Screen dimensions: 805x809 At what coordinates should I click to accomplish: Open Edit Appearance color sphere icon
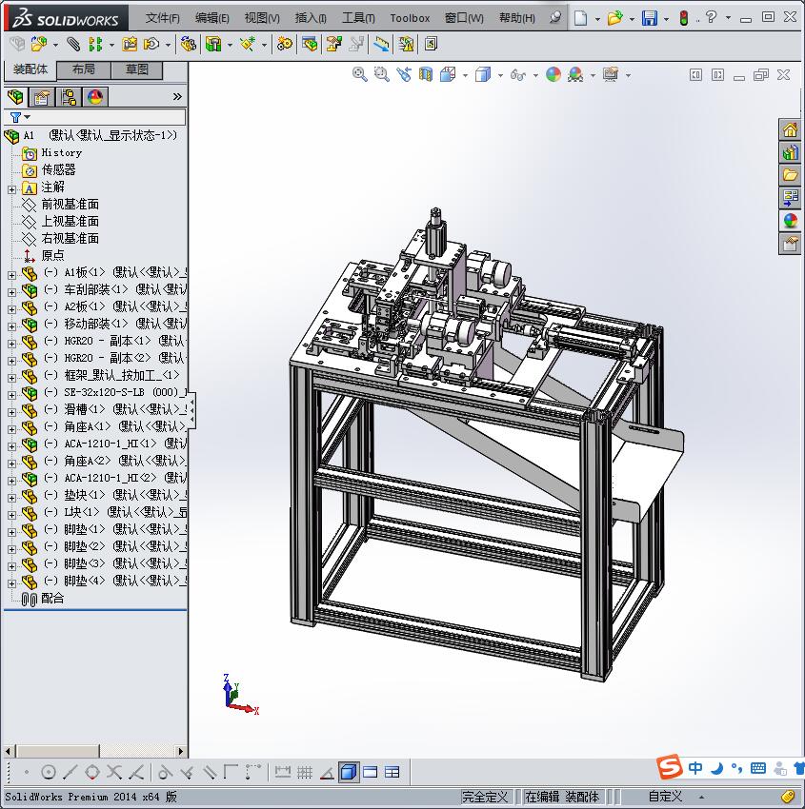pyautogui.click(x=553, y=75)
